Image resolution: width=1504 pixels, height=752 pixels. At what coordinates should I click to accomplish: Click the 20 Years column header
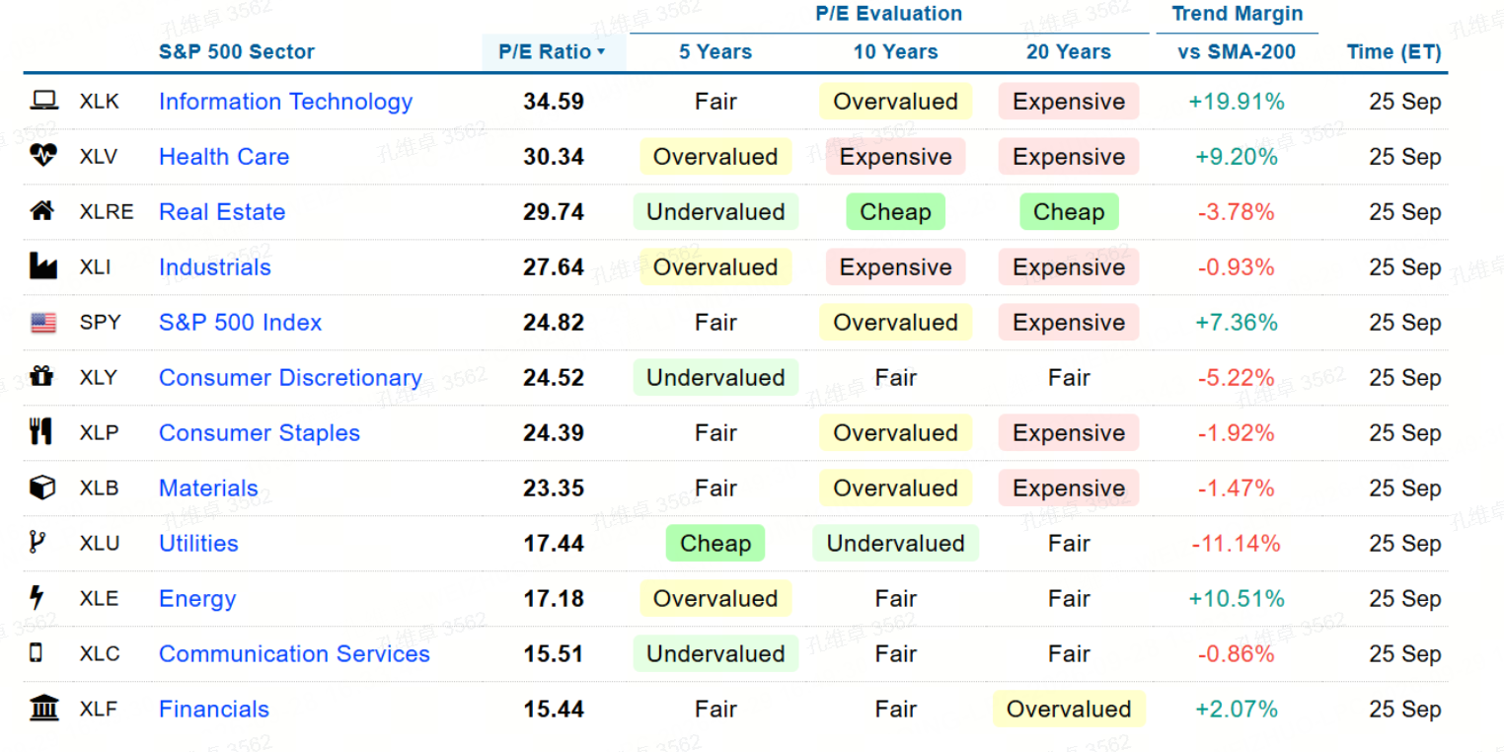coord(1069,52)
